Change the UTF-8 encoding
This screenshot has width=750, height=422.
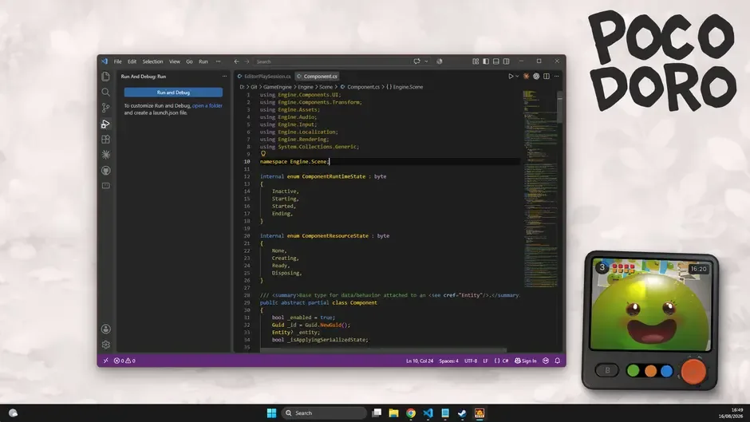[471, 361]
